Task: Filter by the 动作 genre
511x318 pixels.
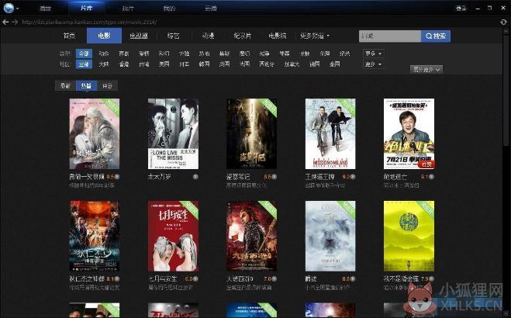Action: coord(104,54)
